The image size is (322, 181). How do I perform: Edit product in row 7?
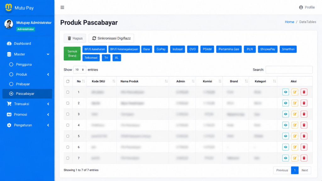click(295, 158)
